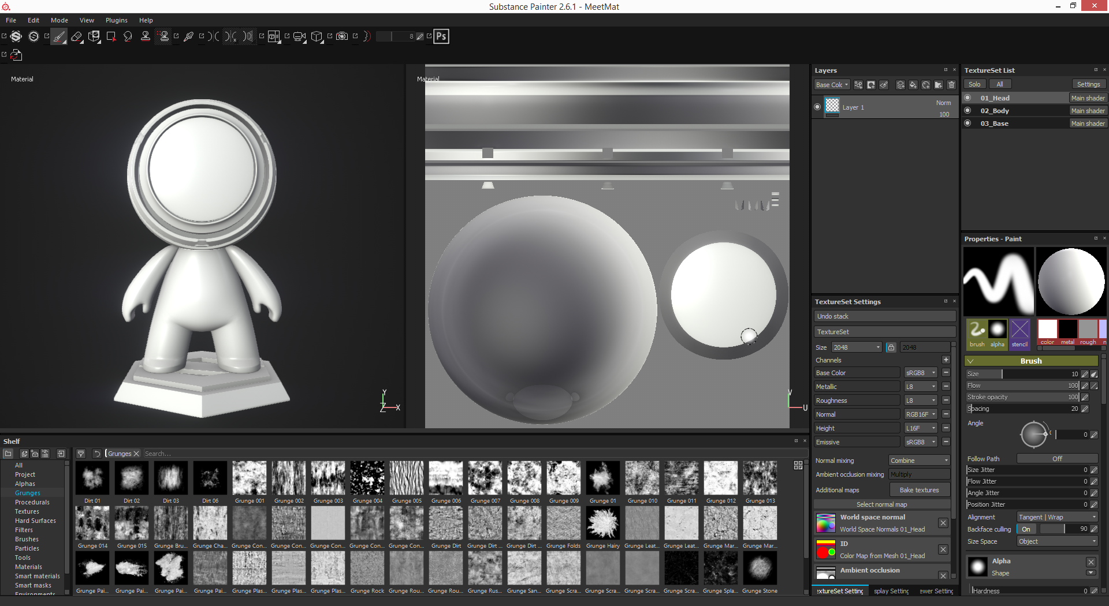Open the TextureSet Size 2048 dropdown
This screenshot has width=1109, height=606.
(x=857, y=347)
